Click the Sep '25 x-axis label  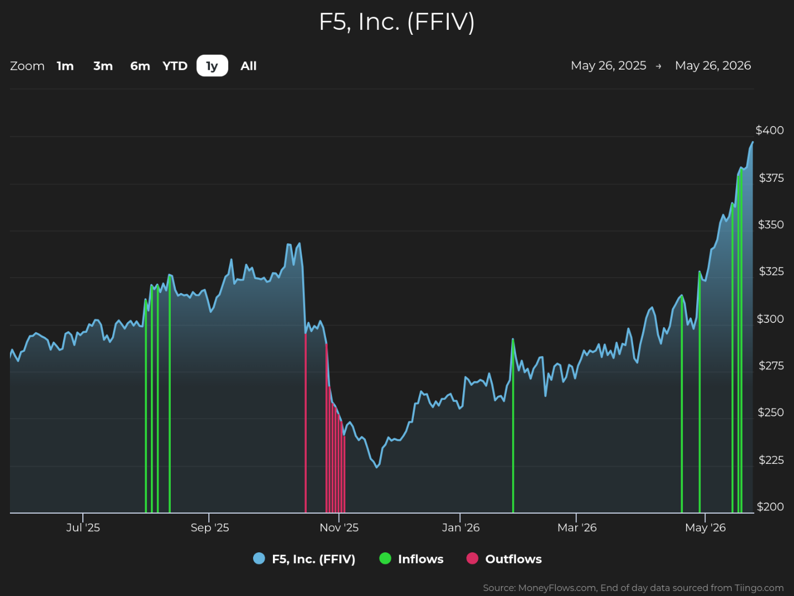pos(209,527)
